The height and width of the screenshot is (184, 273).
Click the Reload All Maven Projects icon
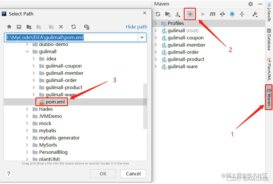[x=158, y=14]
